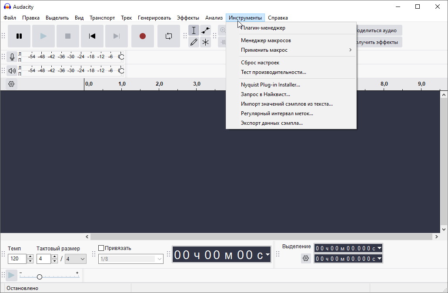Click the time signature numerator field
The height and width of the screenshot is (293, 448).
point(44,259)
